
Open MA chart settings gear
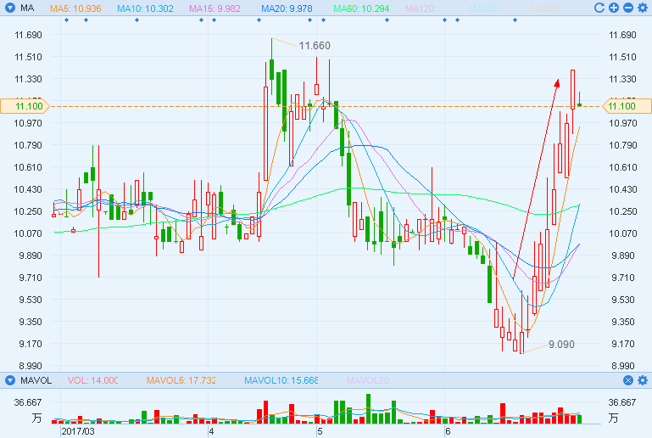pyautogui.click(x=642, y=8)
